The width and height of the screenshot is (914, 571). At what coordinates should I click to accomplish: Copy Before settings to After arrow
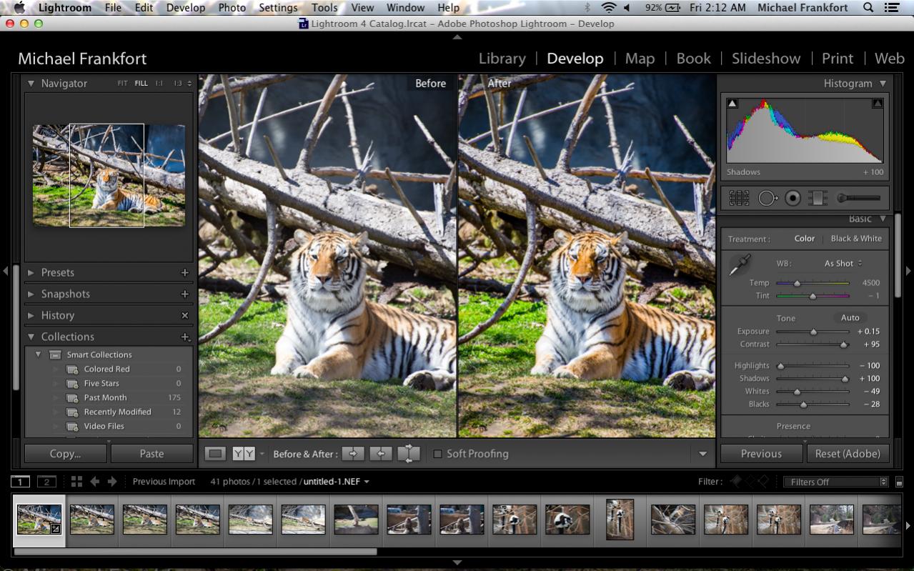click(x=353, y=454)
